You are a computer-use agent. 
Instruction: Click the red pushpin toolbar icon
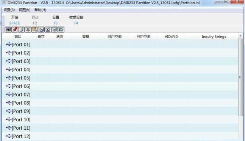point(15,29)
